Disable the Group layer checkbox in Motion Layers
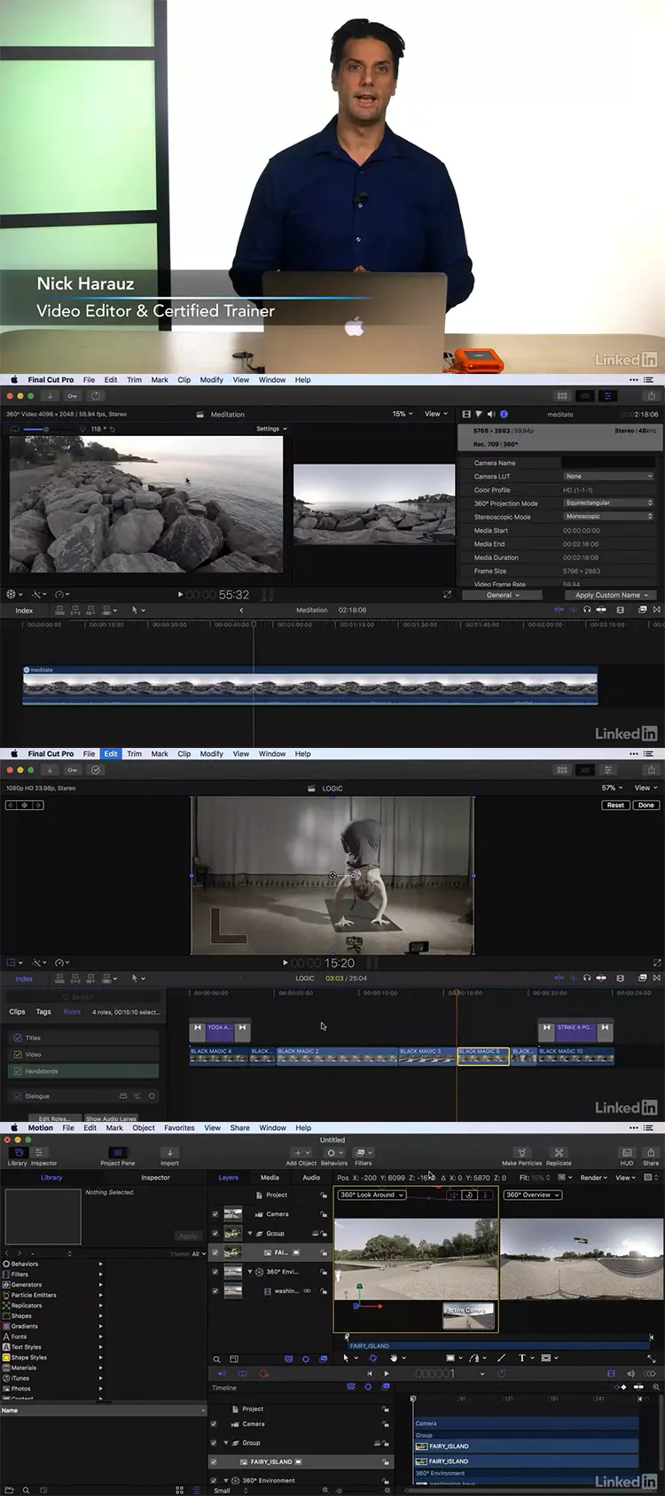 pyautogui.click(x=215, y=1234)
